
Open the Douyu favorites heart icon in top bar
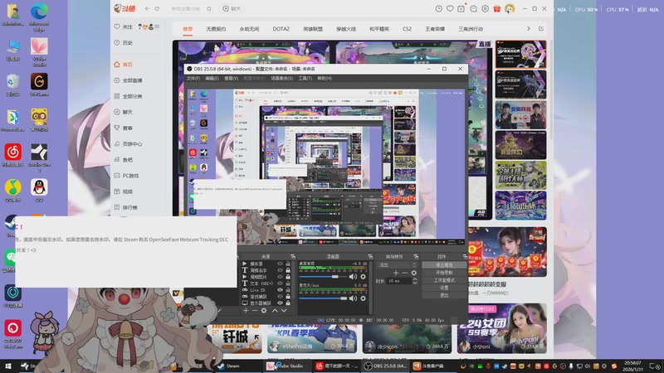450,8
